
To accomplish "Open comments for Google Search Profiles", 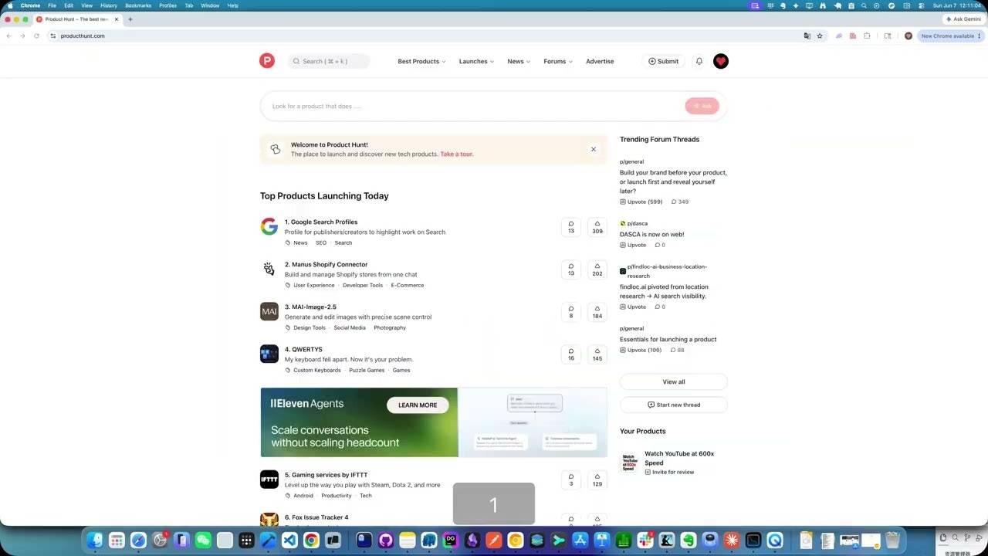I will pyautogui.click(x=571, y=227).
